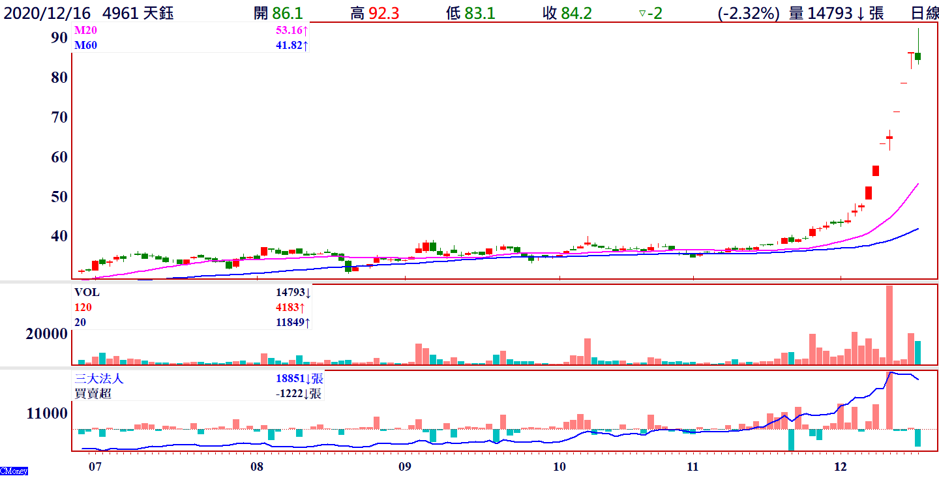
Task: Click the 12 month marker on time axis
Action: (x=841, y=467)
